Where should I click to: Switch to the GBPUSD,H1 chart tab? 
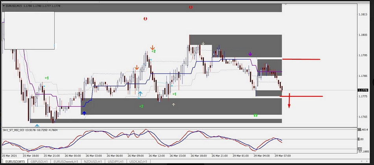coord(40,161)
